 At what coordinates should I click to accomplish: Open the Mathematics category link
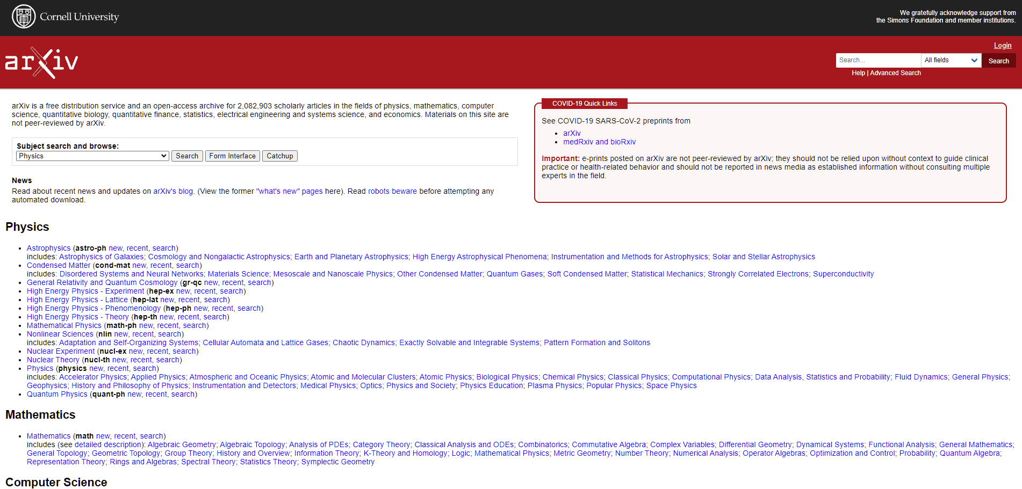coord(49,436)
